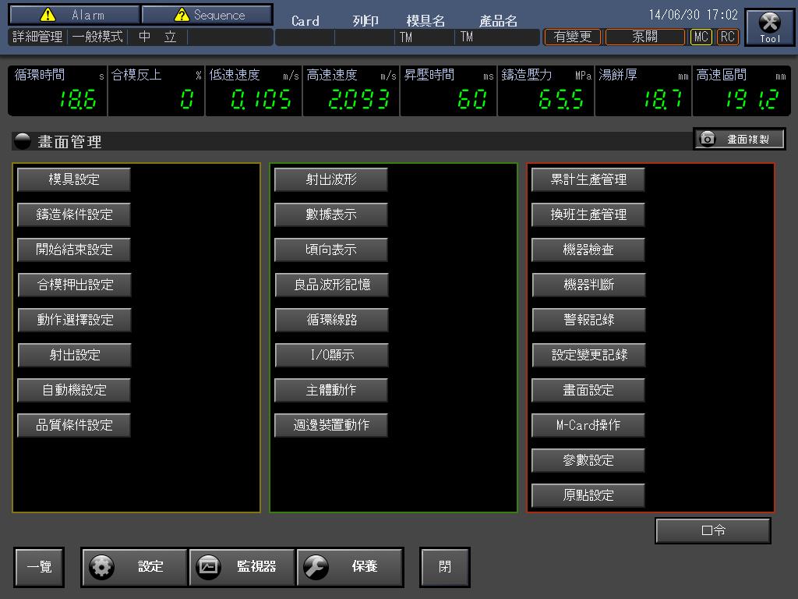Viewport: 798px width, 599px height.
Task: Open the 模具設定 screen
Action: point(74,179)
